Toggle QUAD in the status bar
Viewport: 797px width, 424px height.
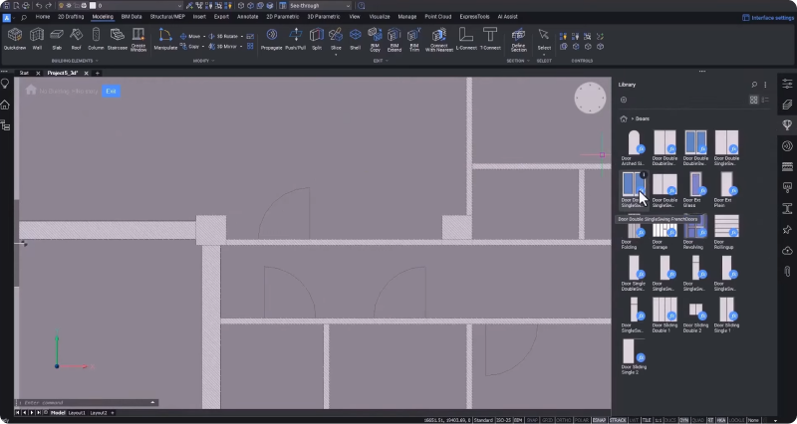(x=698, y=420)
